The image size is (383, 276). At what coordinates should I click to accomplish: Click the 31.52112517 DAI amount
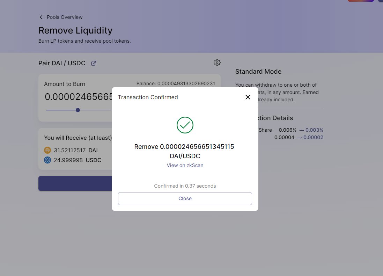click(x=76, y=150)
